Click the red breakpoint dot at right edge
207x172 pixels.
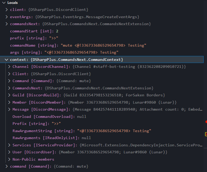[206, 122]
